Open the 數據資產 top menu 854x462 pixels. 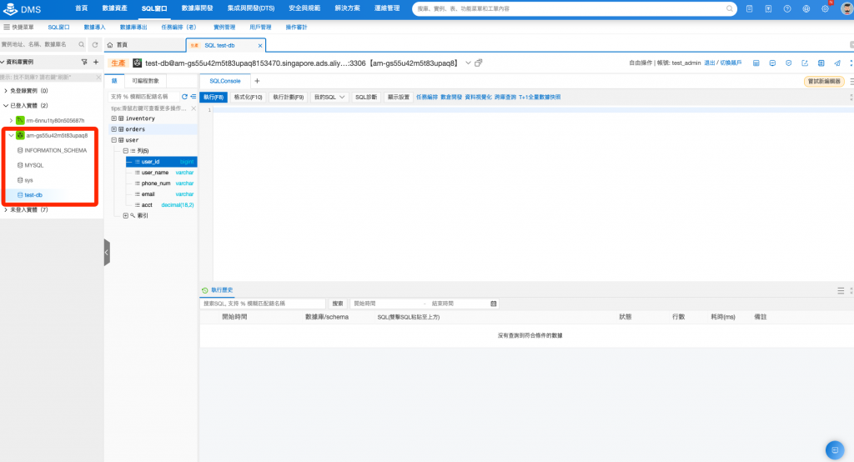tap(114, 8)
